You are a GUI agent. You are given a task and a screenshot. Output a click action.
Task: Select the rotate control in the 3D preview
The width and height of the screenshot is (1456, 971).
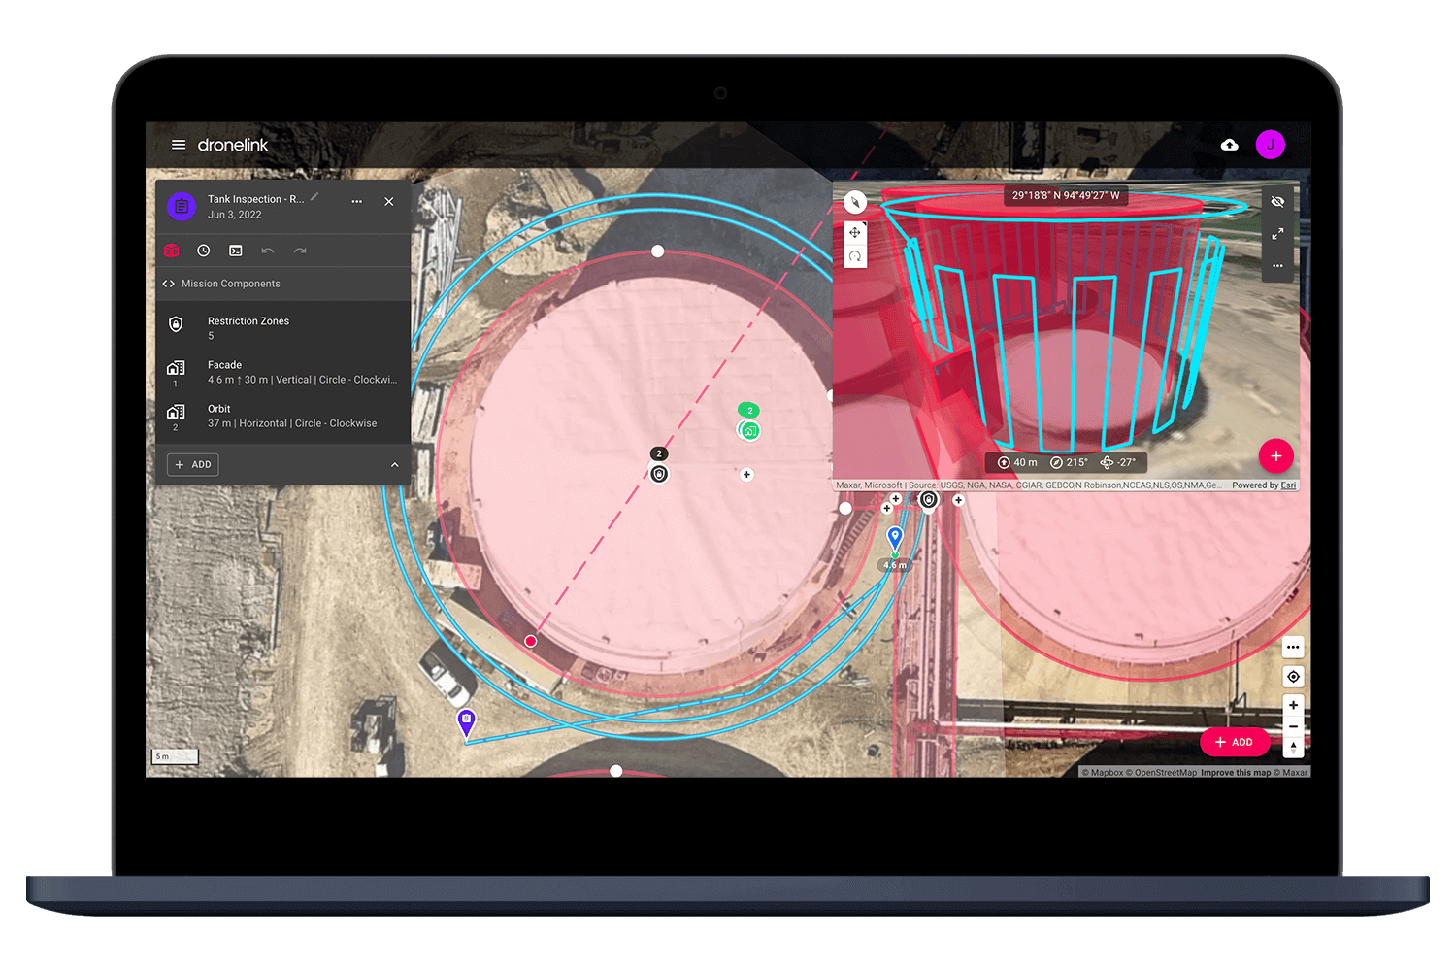pos(855,255)
